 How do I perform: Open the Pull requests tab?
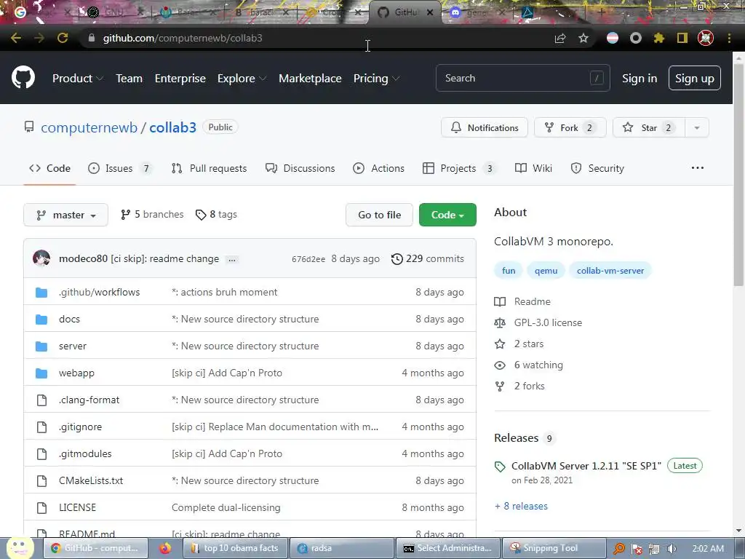[209, 168]
